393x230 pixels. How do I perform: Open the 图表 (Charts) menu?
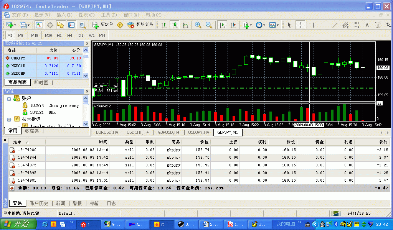click(x=86, y=15)
